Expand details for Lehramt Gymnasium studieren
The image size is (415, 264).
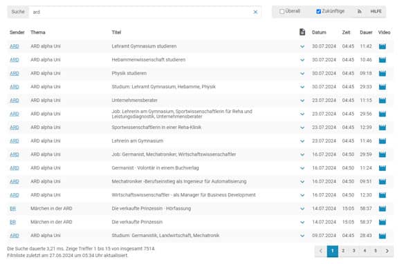302,47
